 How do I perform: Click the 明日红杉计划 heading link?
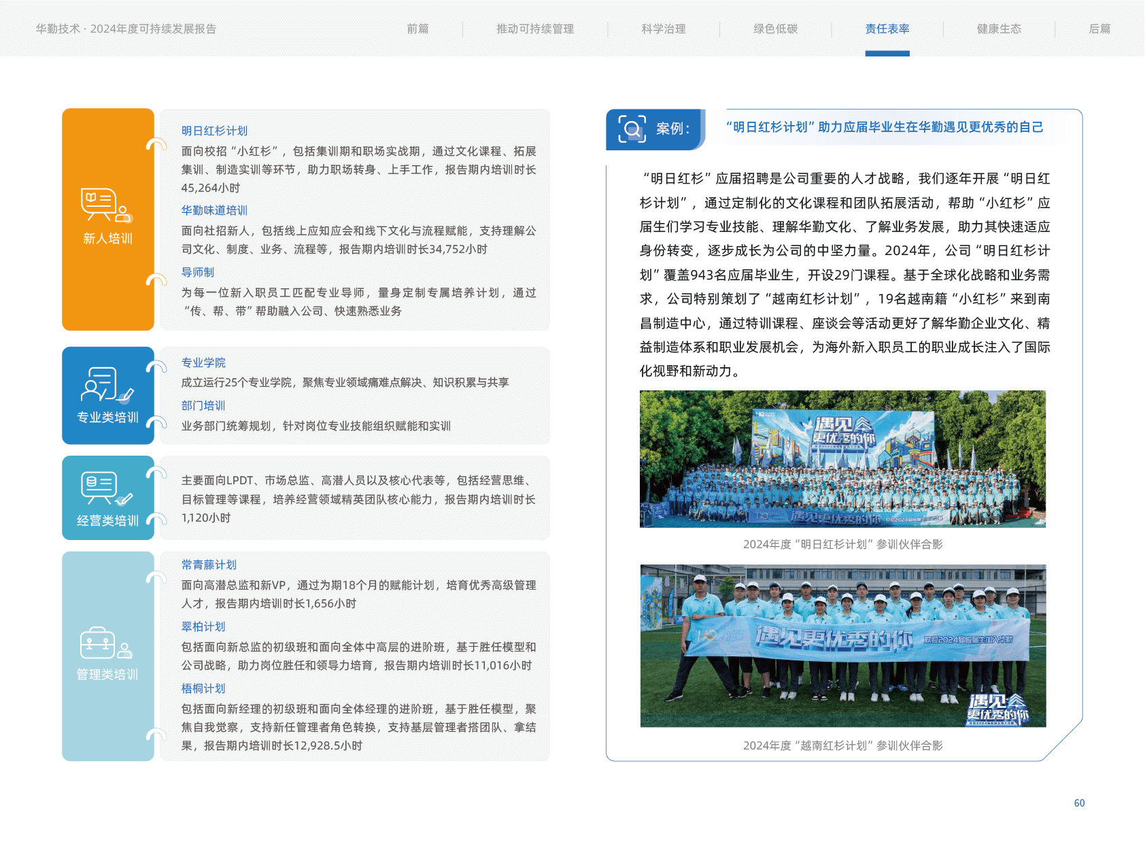(214, 131)
